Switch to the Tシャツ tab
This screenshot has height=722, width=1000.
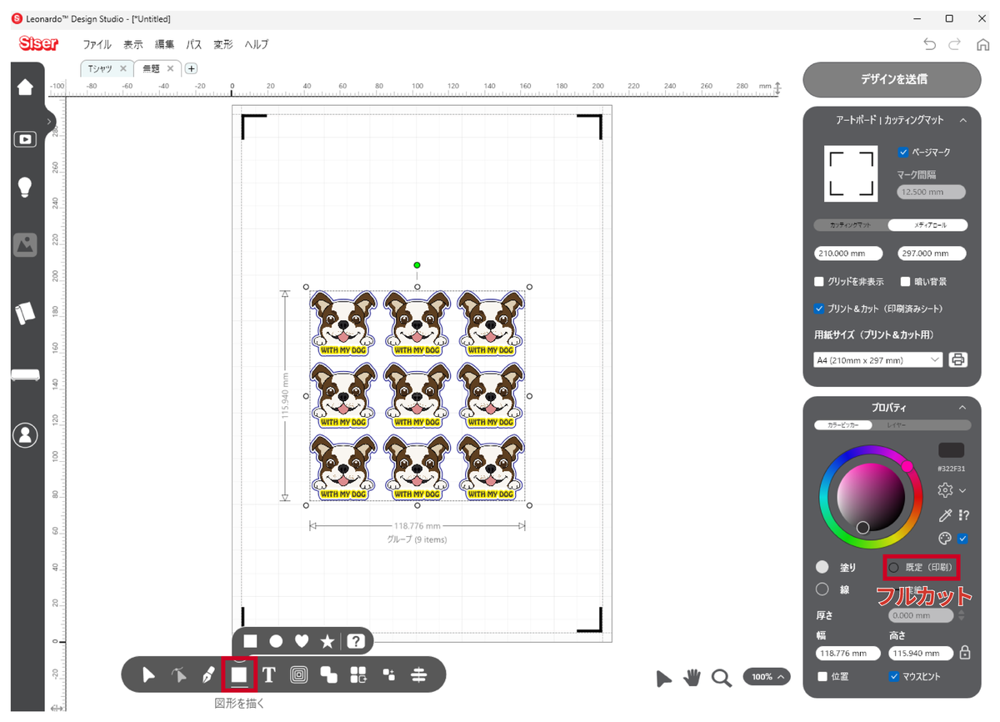[x=107, y=68]
